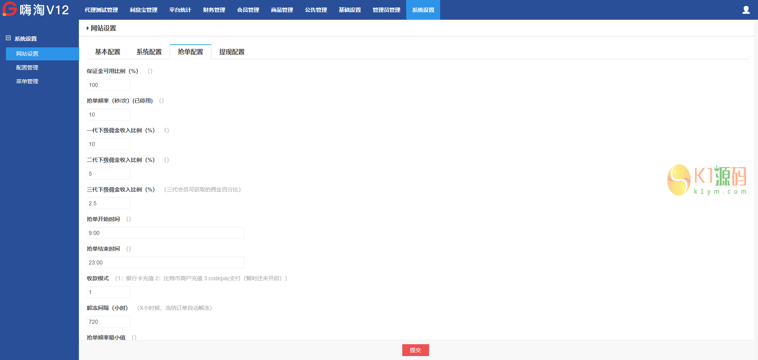This screenshot has height=360, width=758.
Task: Click the user profile icon
Action: pos(746,10)
